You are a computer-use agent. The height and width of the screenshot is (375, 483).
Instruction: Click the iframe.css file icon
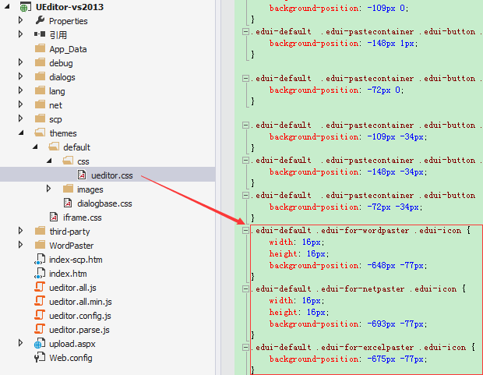(x=54, y=217)
